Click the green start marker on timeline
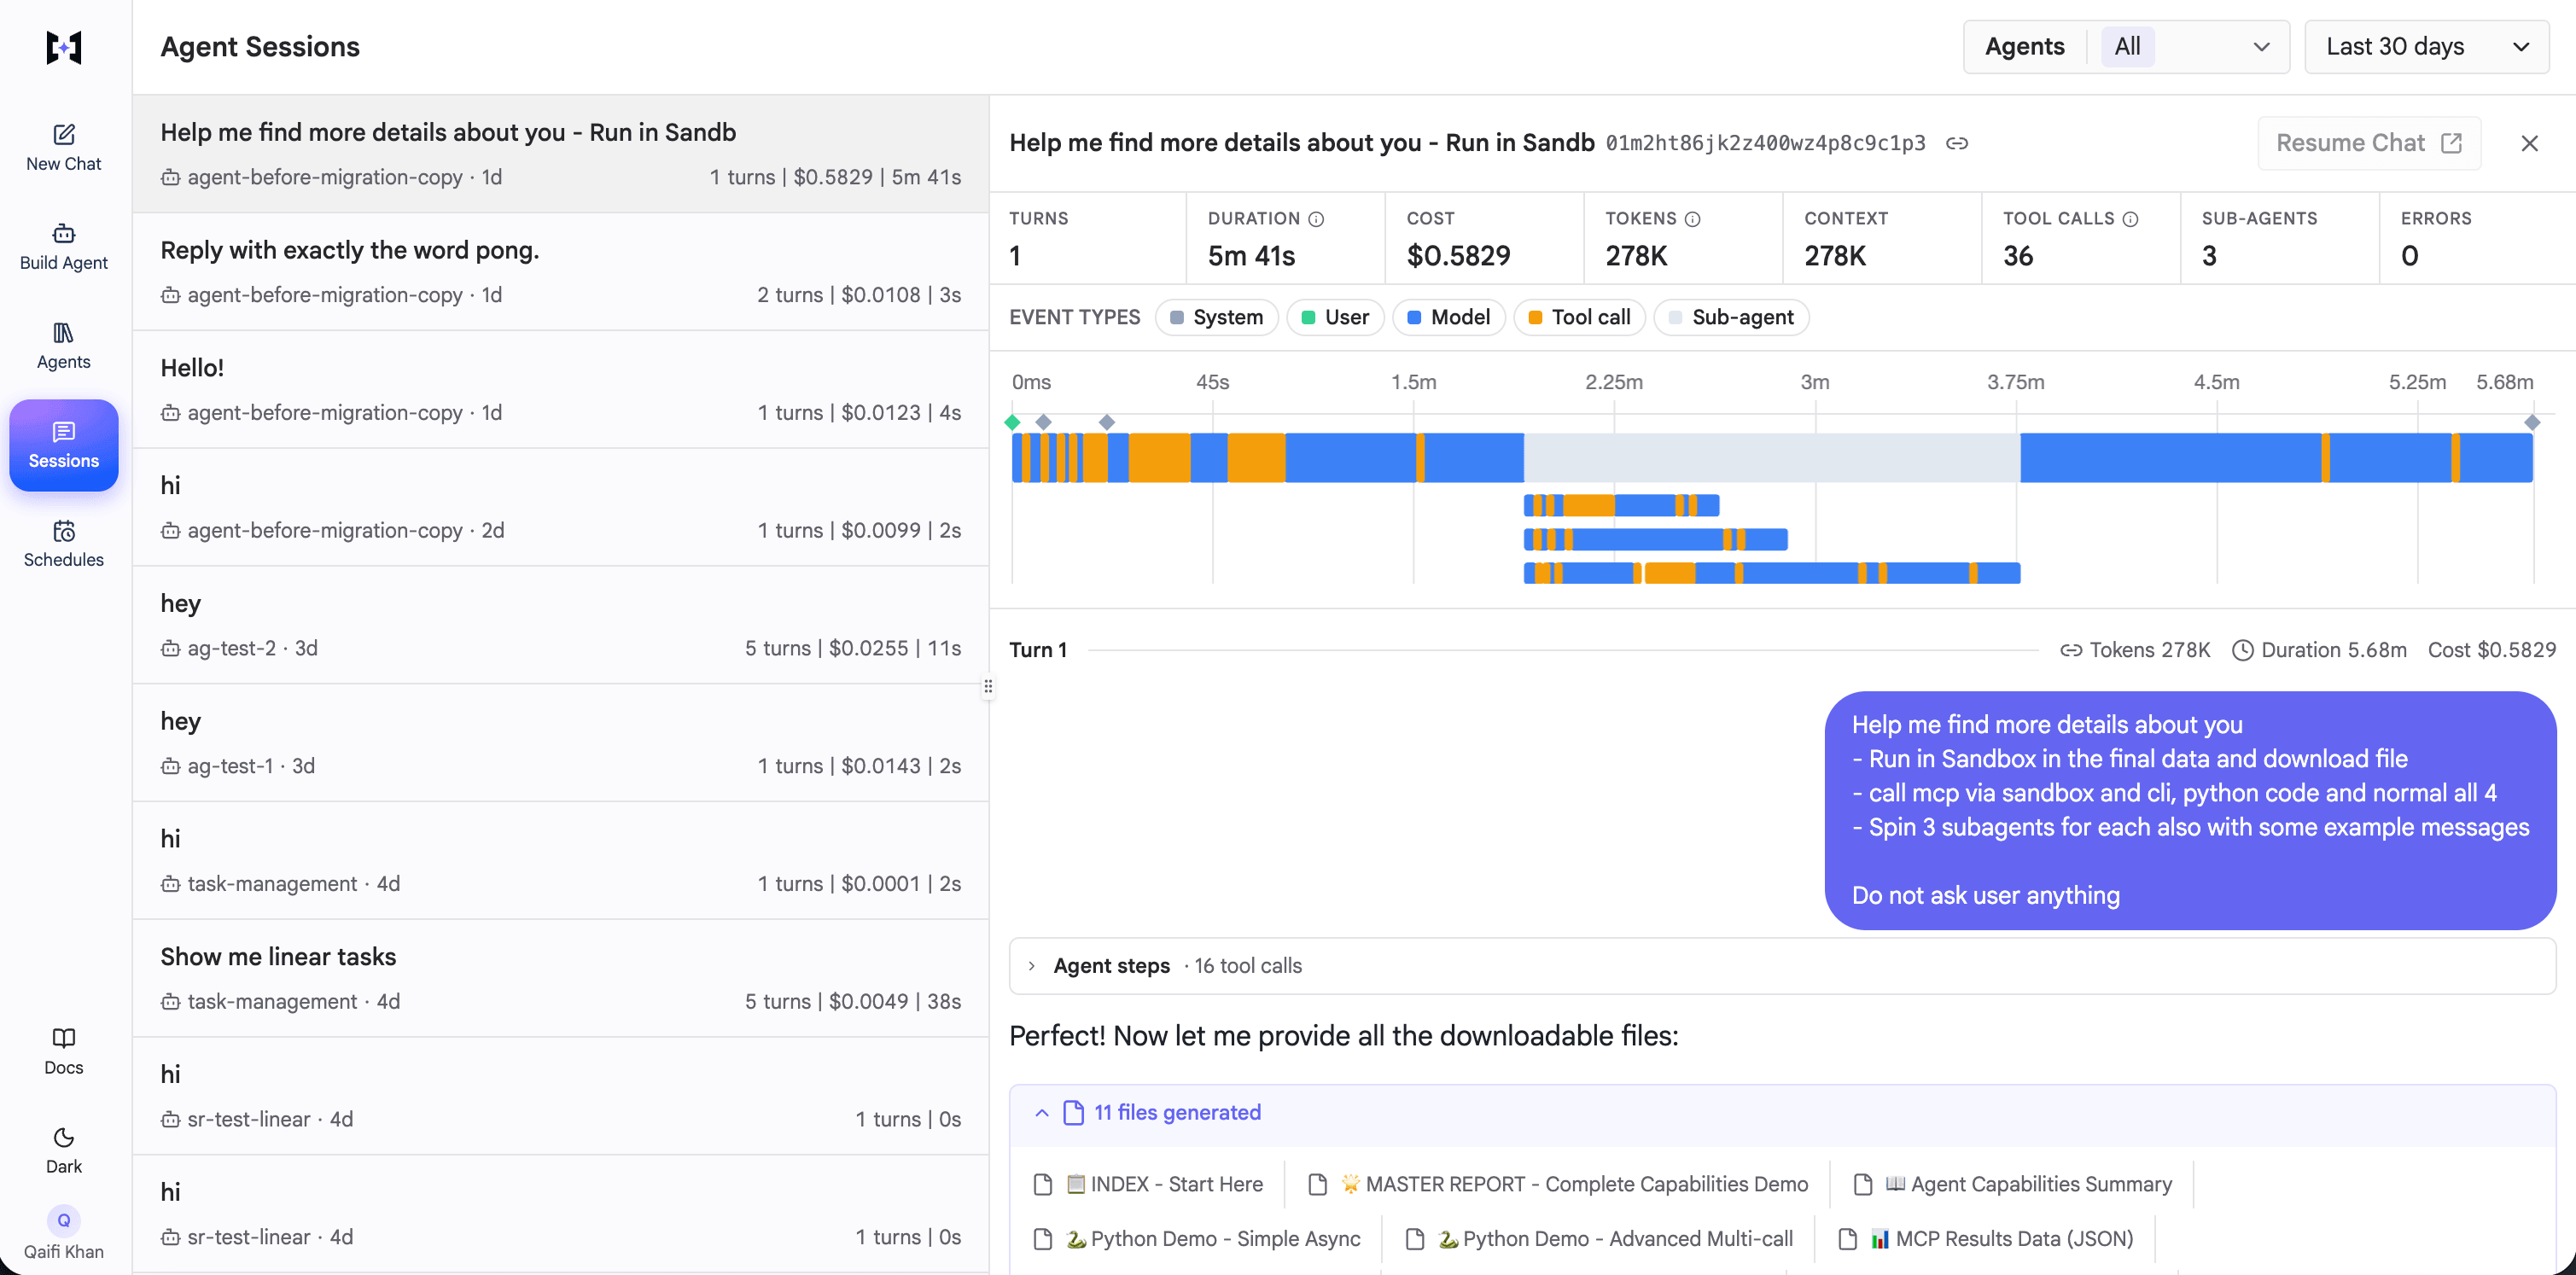The height and width of the screenshot is (1275, 2576). pyautogui.click(x=1013, y=422)
